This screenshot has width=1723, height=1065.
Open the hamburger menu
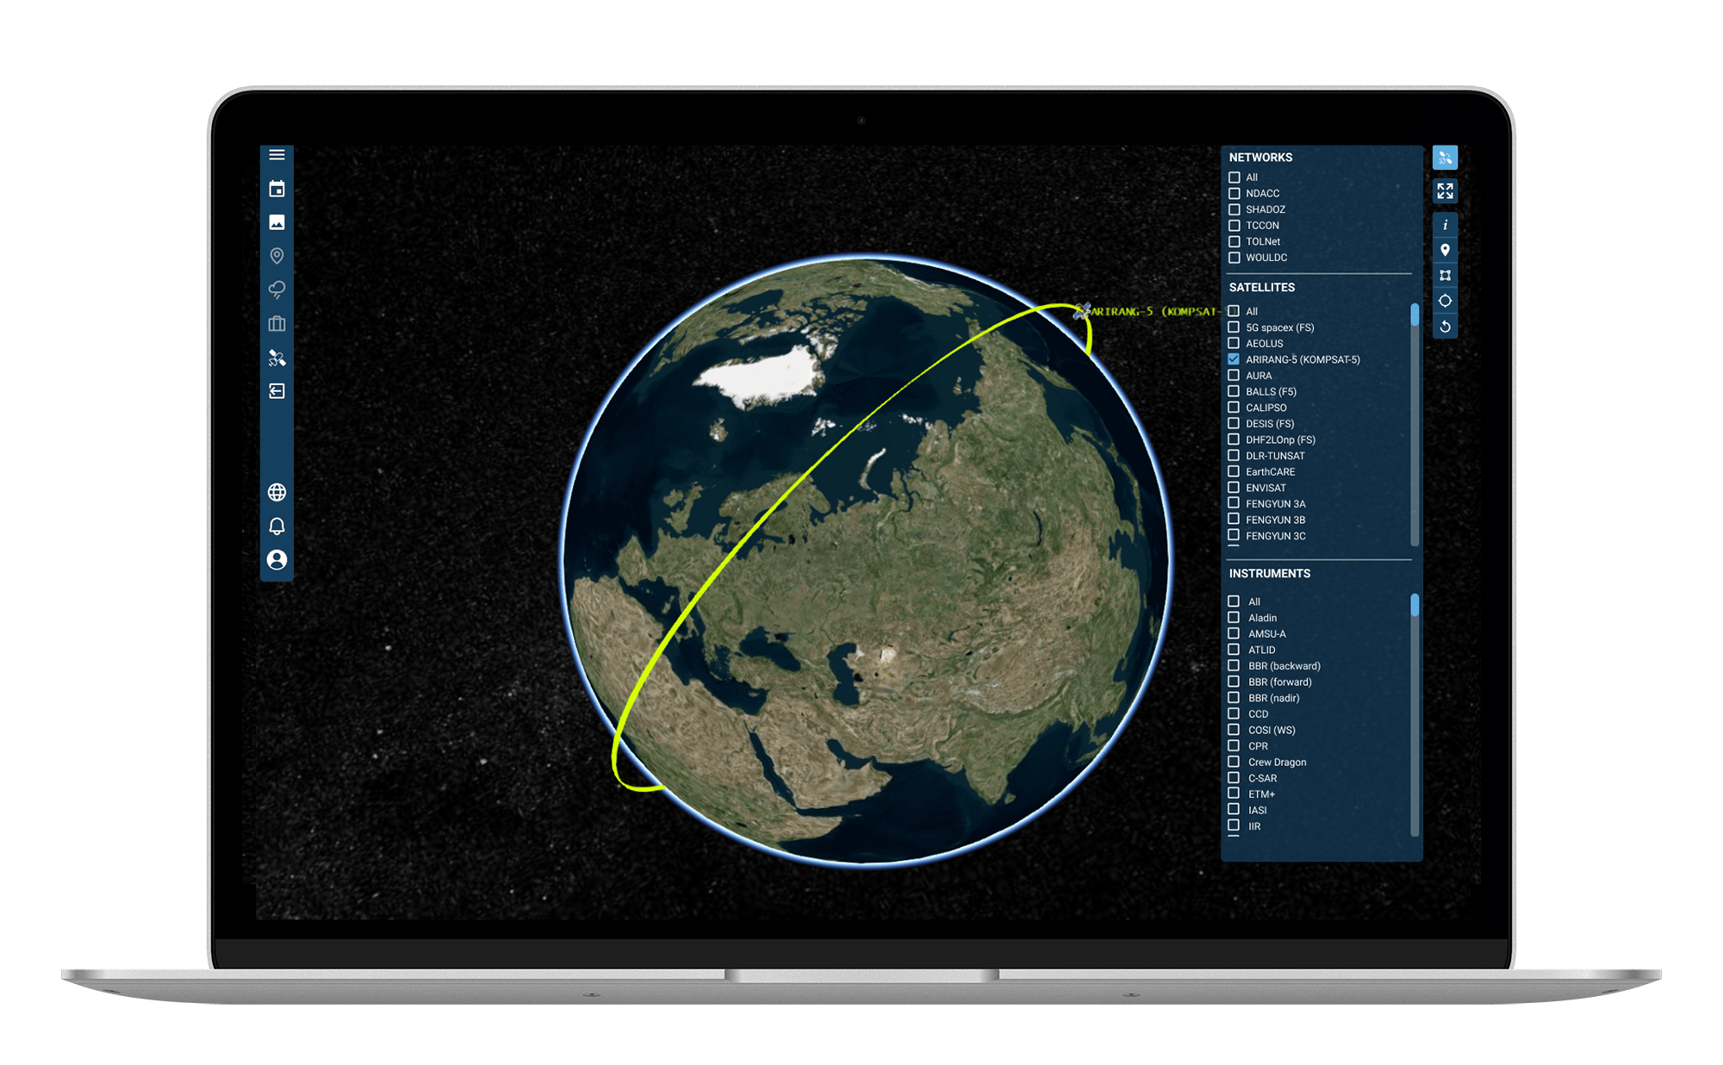[x=277, y=155]
